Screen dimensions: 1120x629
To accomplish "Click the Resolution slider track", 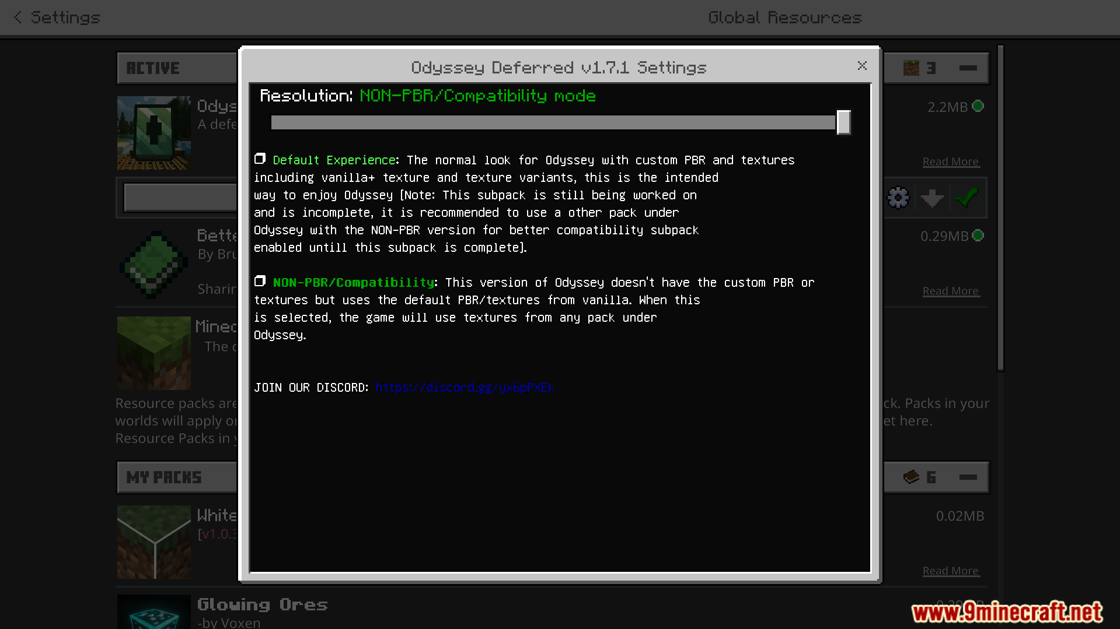I will coord(553,122).
